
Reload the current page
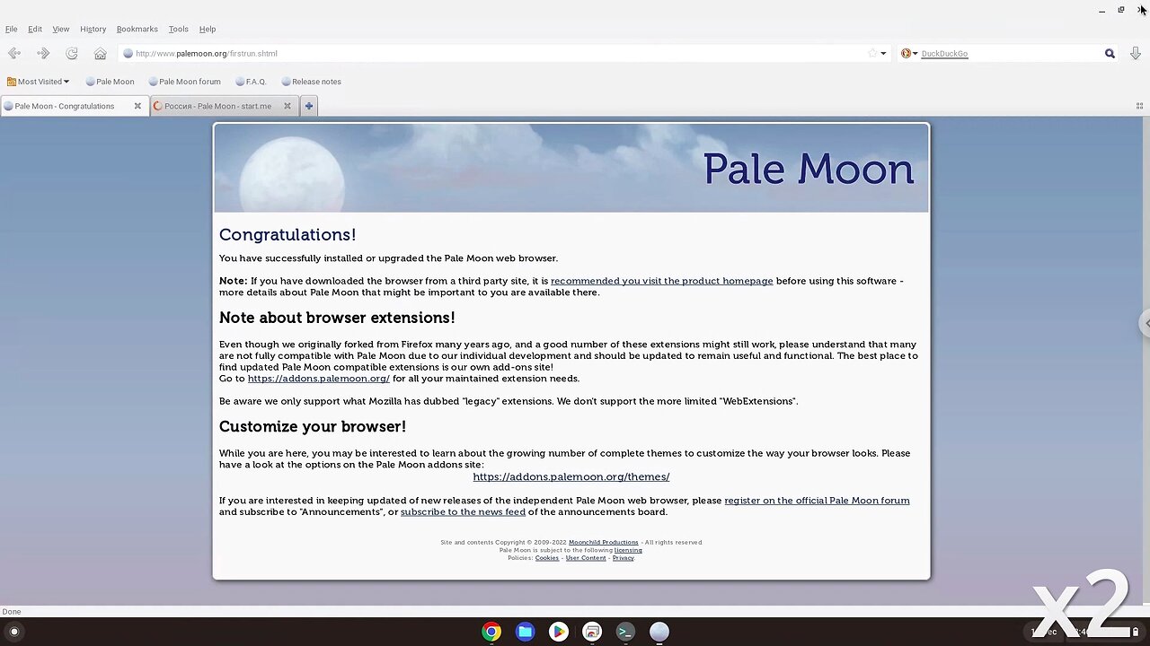[72, 53]
